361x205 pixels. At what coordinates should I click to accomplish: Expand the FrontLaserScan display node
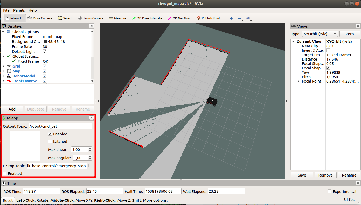pyautogui.click(x=3, y=81)
